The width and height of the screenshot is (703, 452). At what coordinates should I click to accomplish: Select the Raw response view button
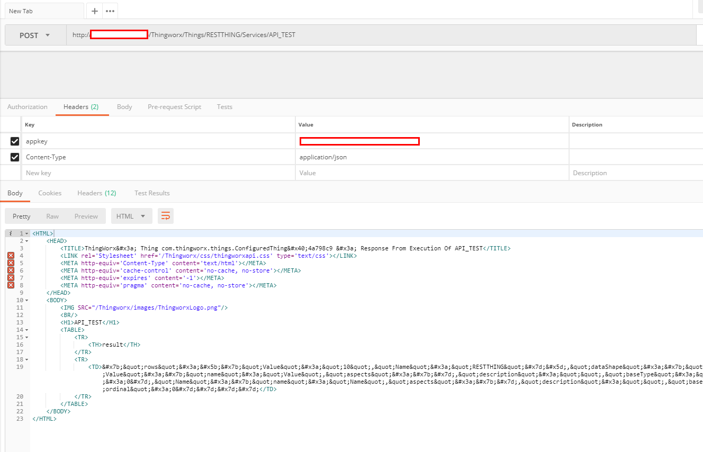coord(52,216)
